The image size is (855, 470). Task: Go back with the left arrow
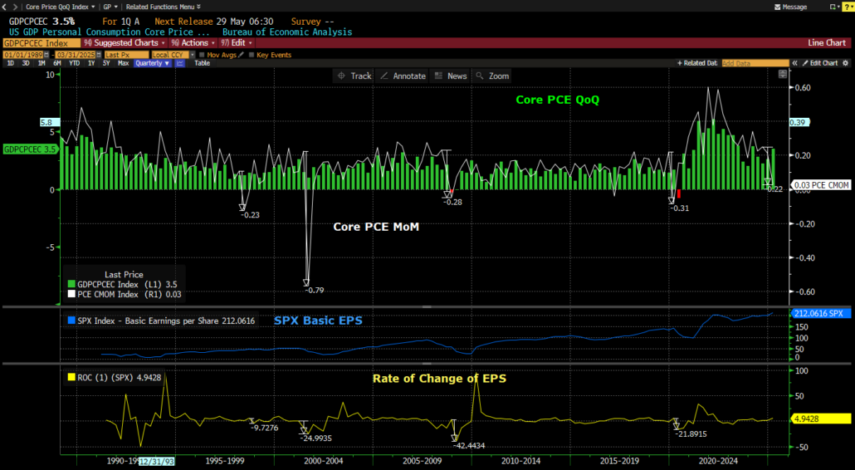tap(4, 7)
